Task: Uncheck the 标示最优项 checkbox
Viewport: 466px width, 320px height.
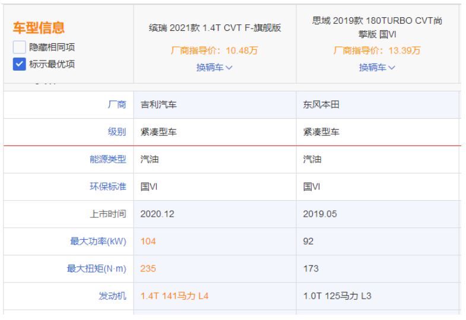Action: click(x=20, y=64)
